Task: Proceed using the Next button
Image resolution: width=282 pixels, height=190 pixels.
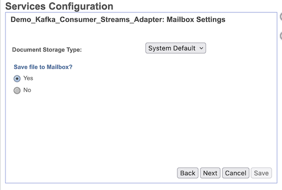Action: click(210, 173)
